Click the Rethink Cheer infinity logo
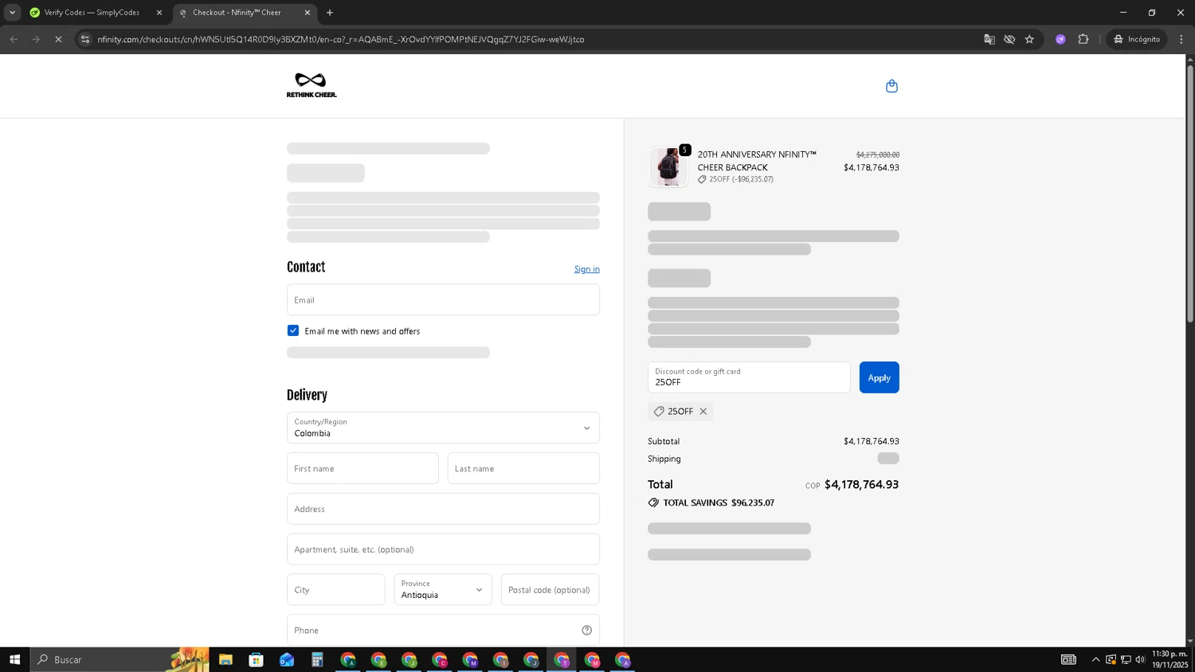 tap(311, 85)
